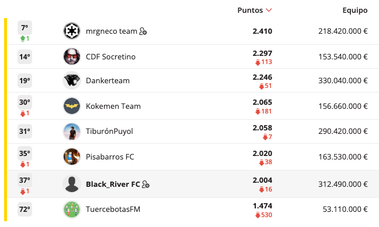Open the Dankerteam name link
The image size is (379, 227).
107,80
